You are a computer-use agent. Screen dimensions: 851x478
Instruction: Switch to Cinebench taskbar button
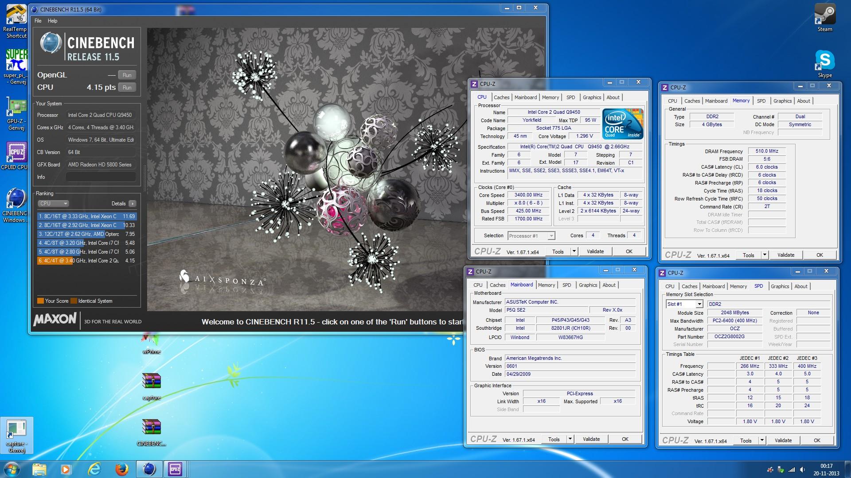click(x=149, y=469)
